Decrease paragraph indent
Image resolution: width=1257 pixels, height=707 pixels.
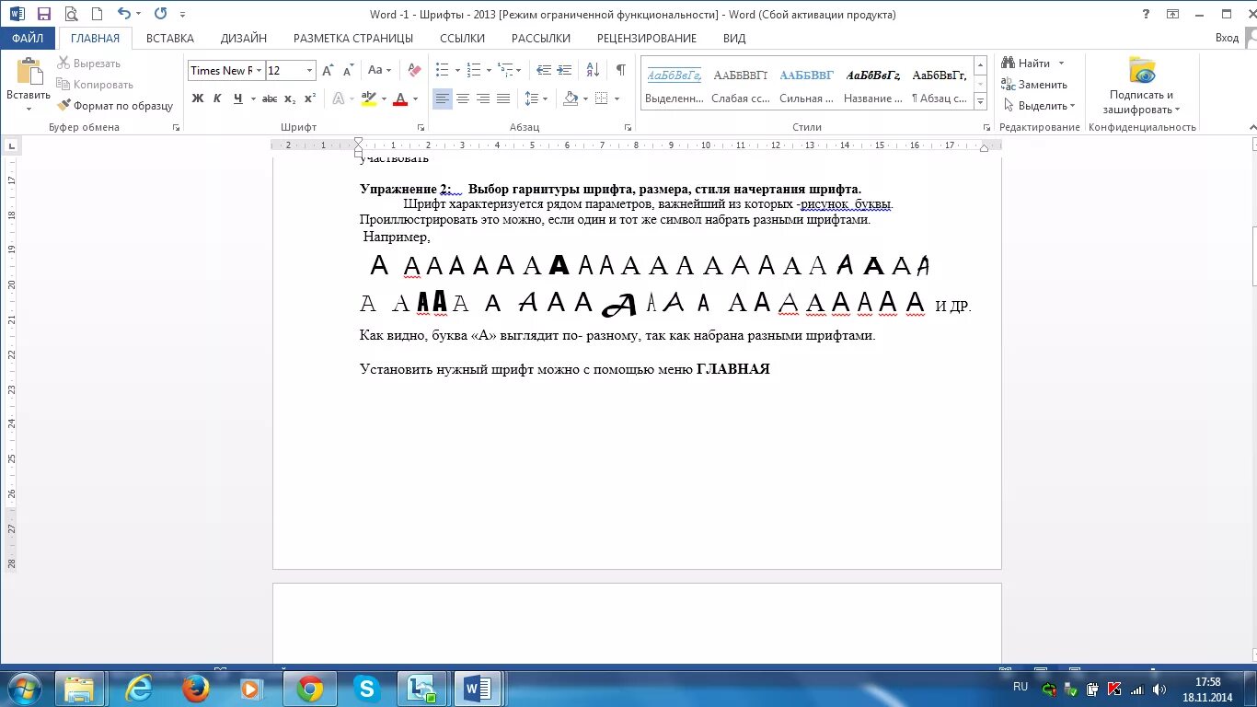544,70
